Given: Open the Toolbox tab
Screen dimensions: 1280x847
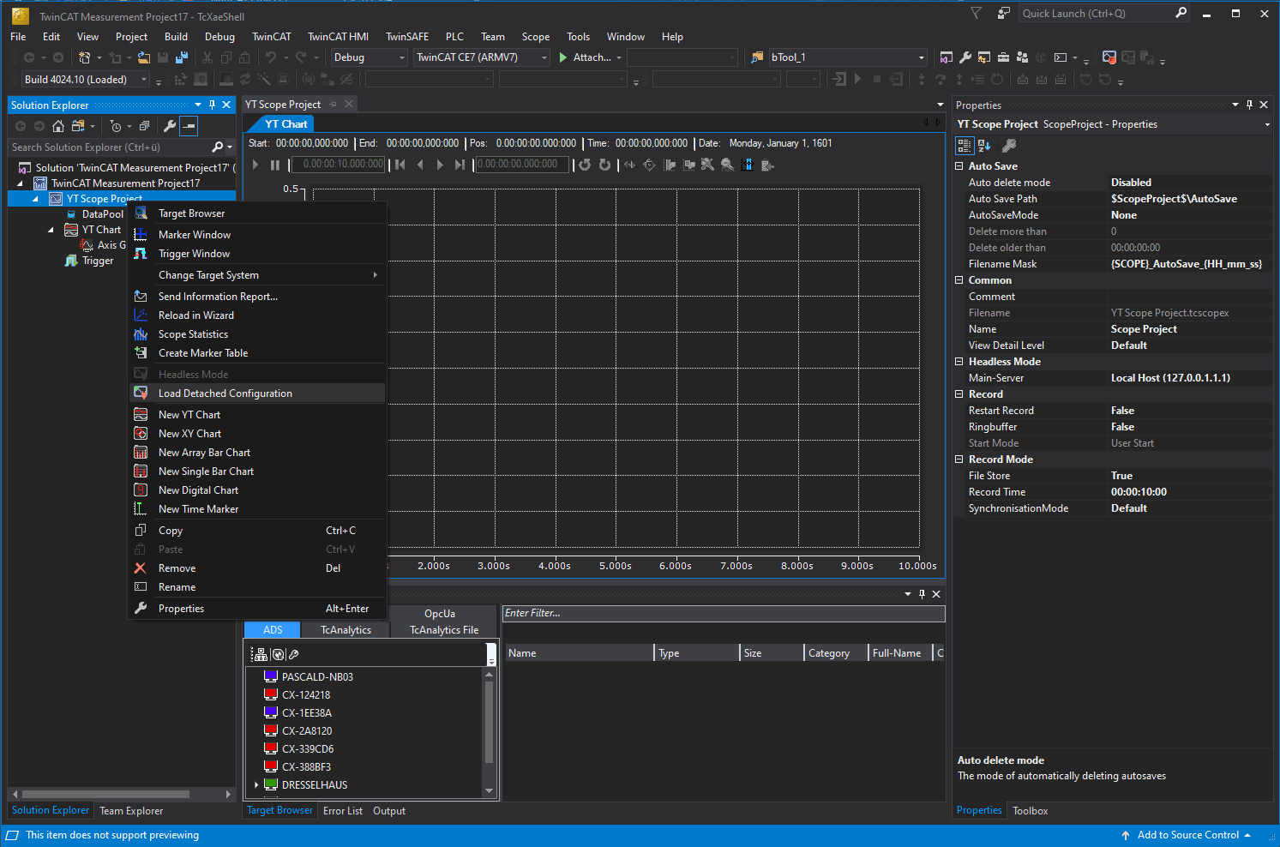Looking at the screenshot, I should pyautogui.click(x=1030, y=811).
